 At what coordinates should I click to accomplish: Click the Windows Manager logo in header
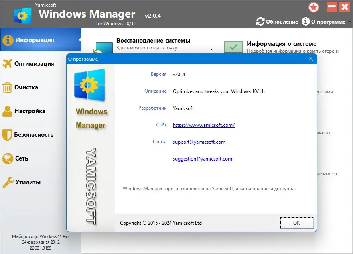(22, 16)
